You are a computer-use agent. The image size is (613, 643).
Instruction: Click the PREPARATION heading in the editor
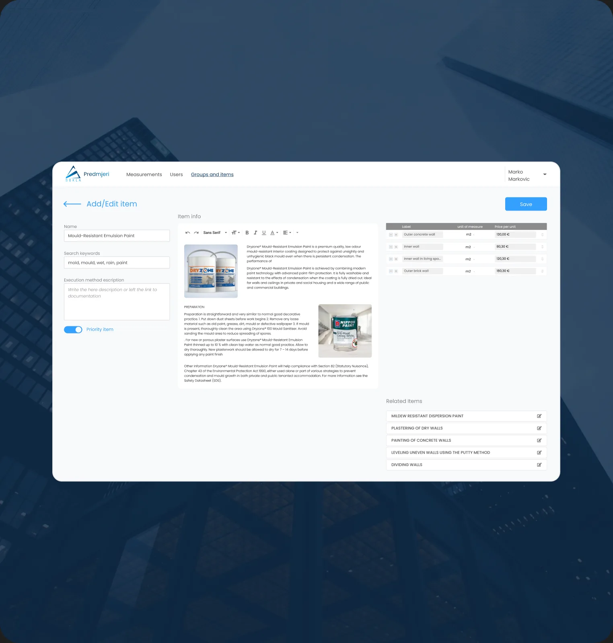pos(194,307)
